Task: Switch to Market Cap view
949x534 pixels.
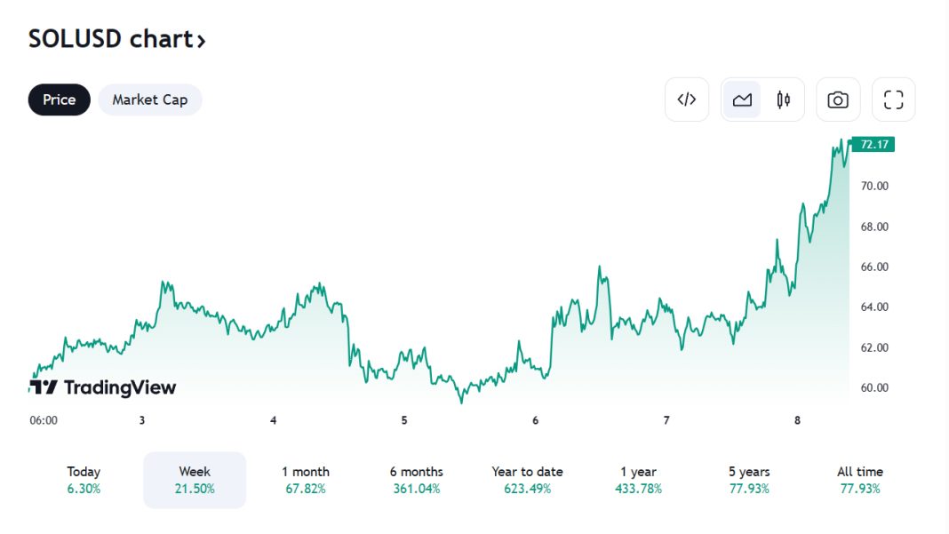Action: pyautogui.click(x=150, y=100)
